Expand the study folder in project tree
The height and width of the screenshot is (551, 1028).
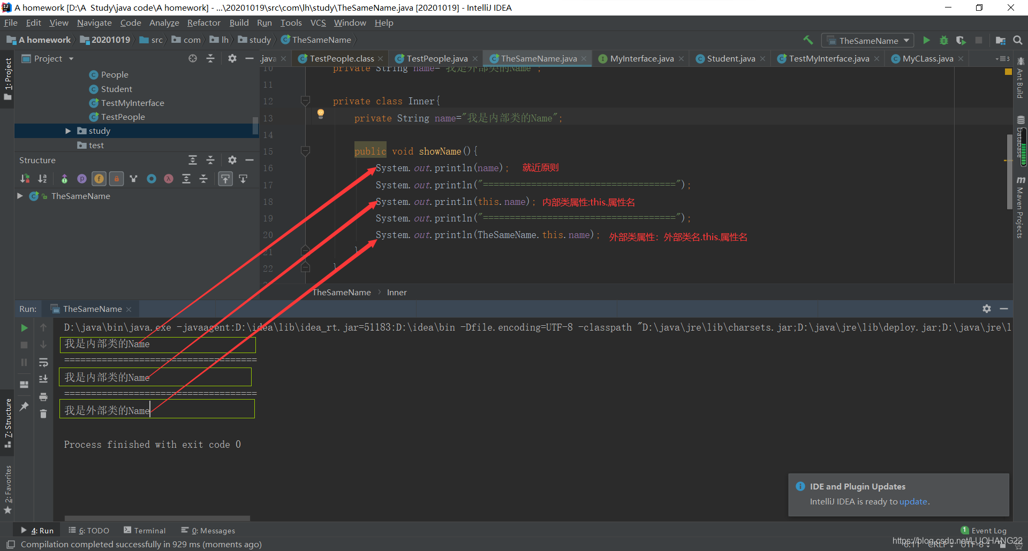tap(68, 131)
